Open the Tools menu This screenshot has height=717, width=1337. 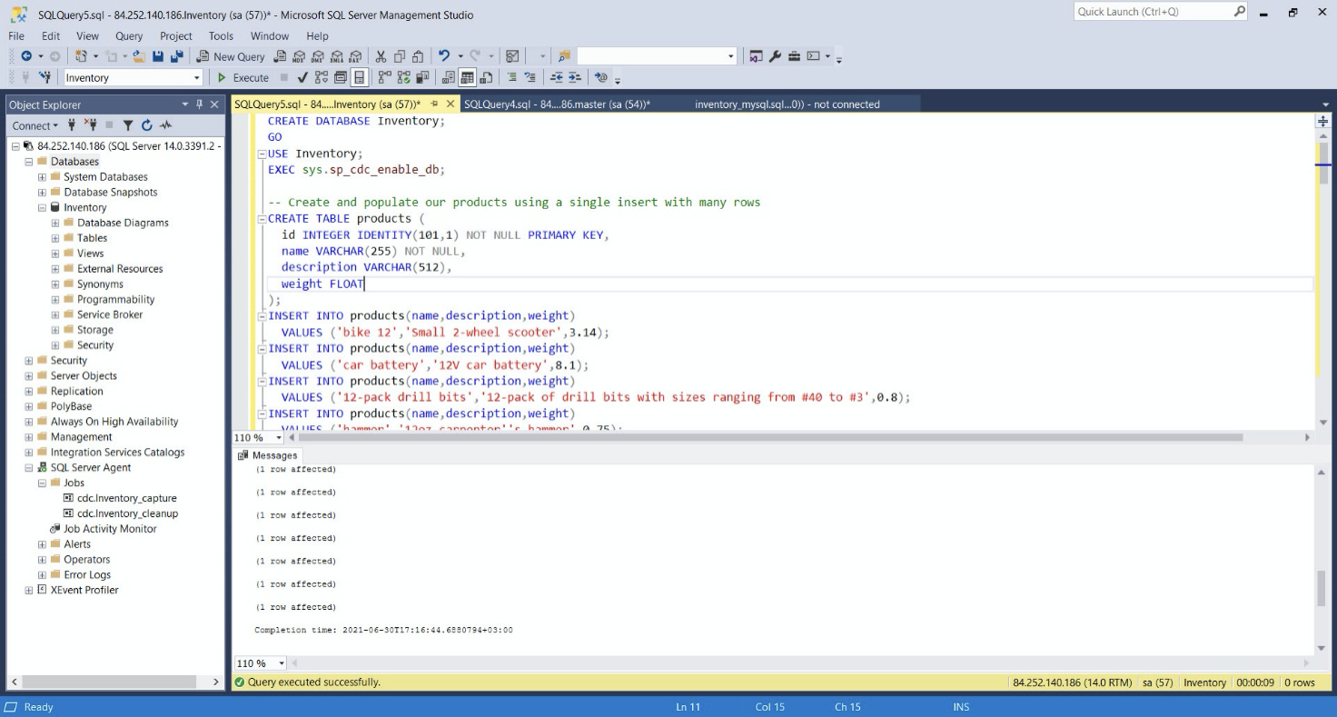[x=221, y=36]
